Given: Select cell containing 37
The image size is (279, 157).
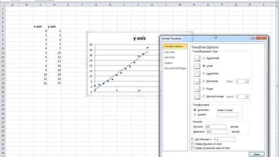Looking at the screenshot, I should [54, 83].
